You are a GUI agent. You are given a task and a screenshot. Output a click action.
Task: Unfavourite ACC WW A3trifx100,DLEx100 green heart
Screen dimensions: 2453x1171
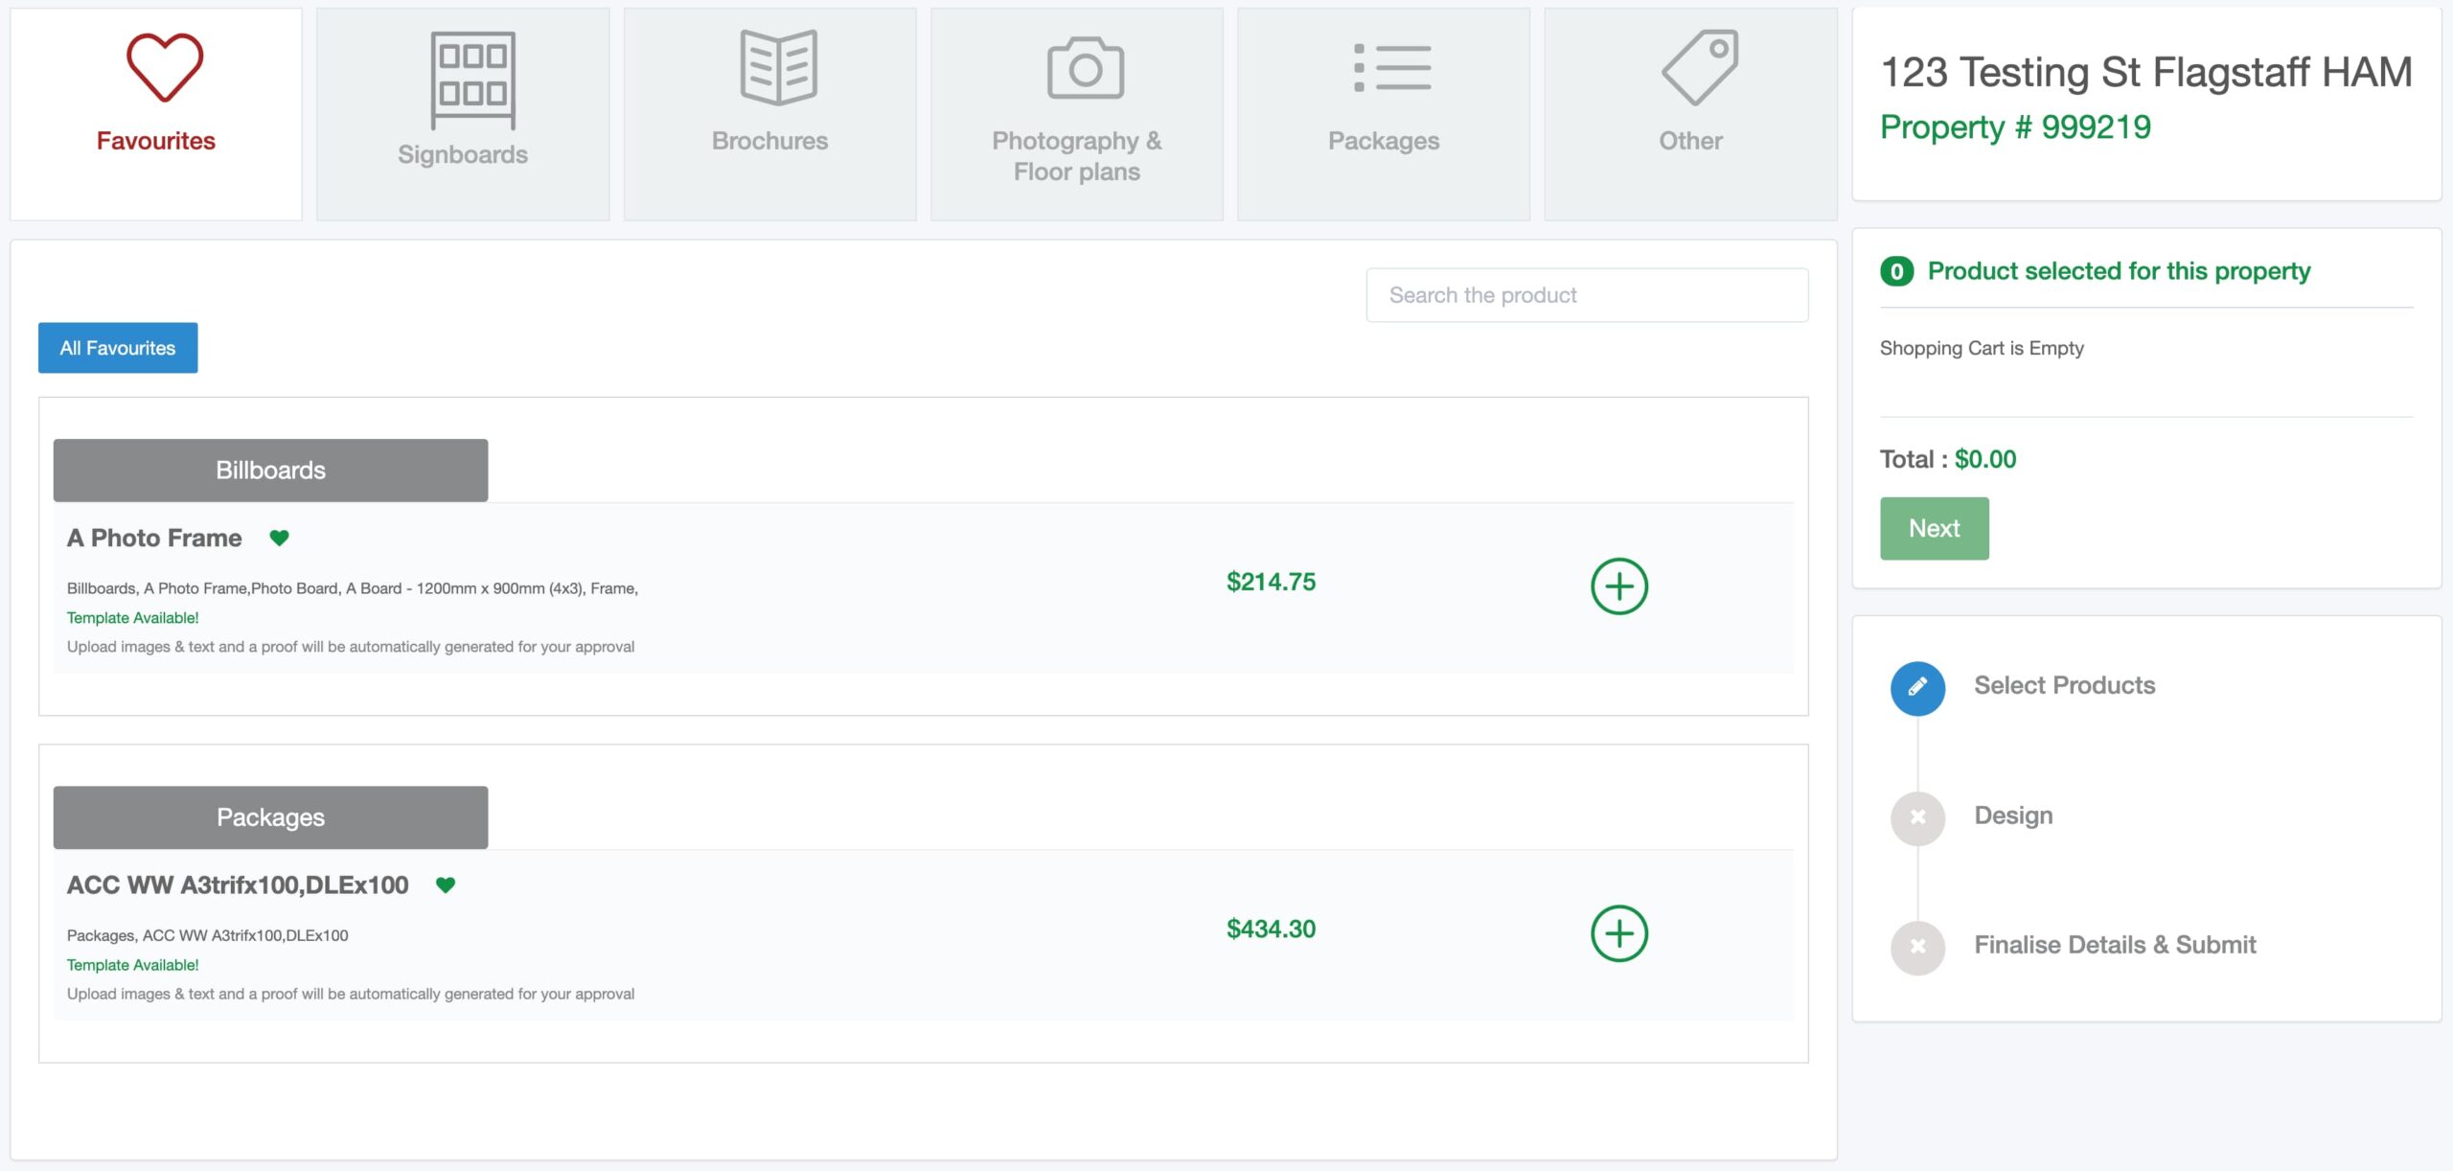coord(446,884)
